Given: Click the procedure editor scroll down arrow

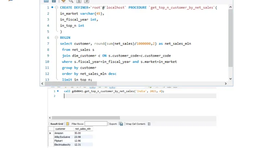Looking at the screenshot, I should [231, 79].
